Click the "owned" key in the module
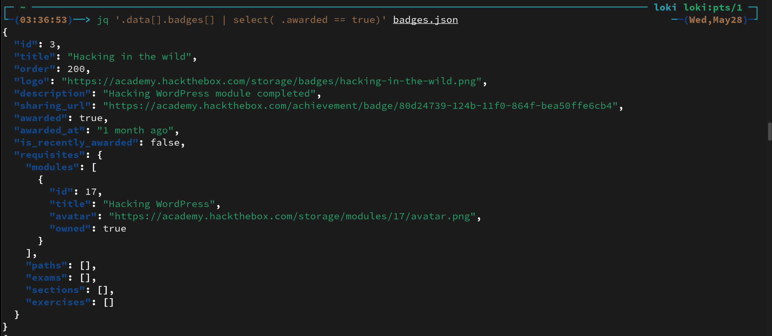772x336 pixels. pos(70,229)
